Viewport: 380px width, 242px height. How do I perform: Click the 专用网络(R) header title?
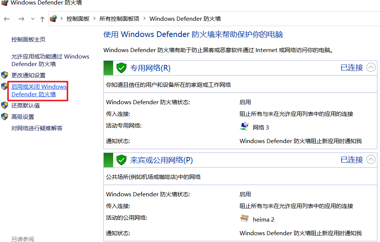click(x=150, y=68)
